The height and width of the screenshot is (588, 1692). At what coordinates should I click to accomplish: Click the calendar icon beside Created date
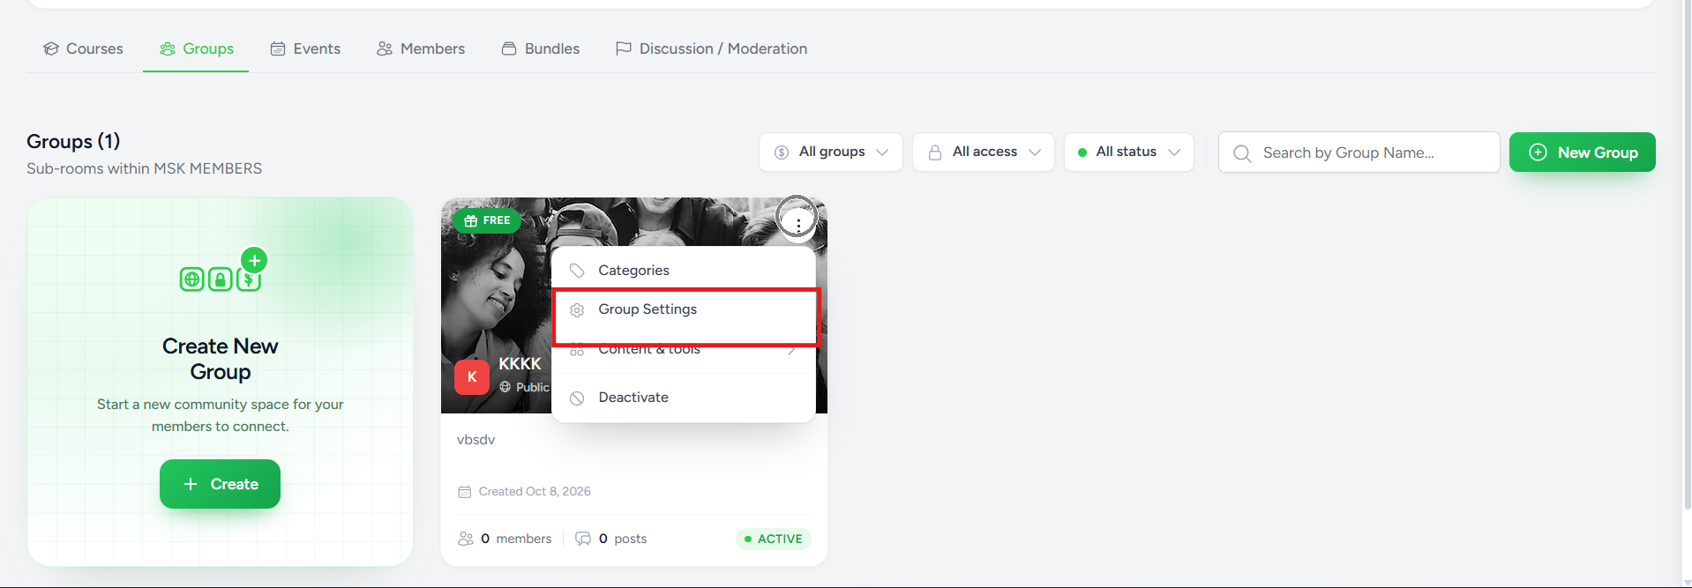pos(465,492)
